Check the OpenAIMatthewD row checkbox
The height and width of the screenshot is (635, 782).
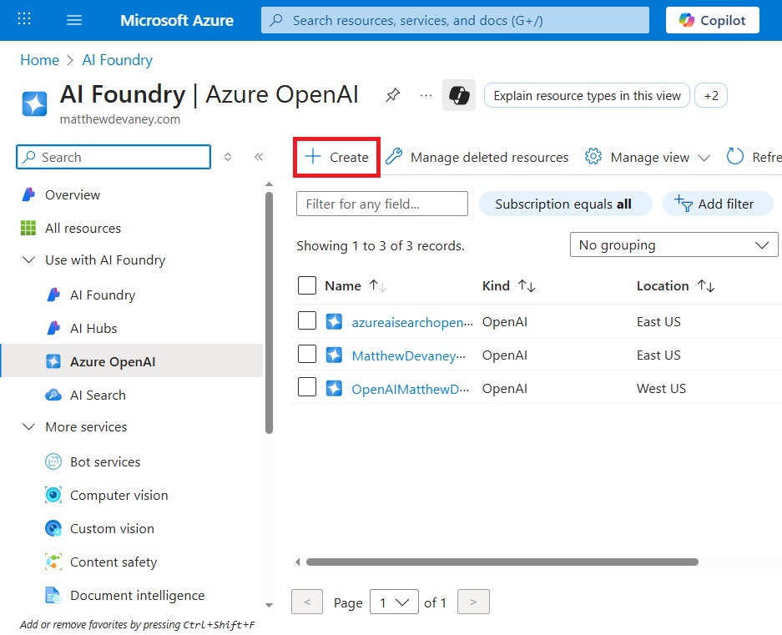coord(307,387)
